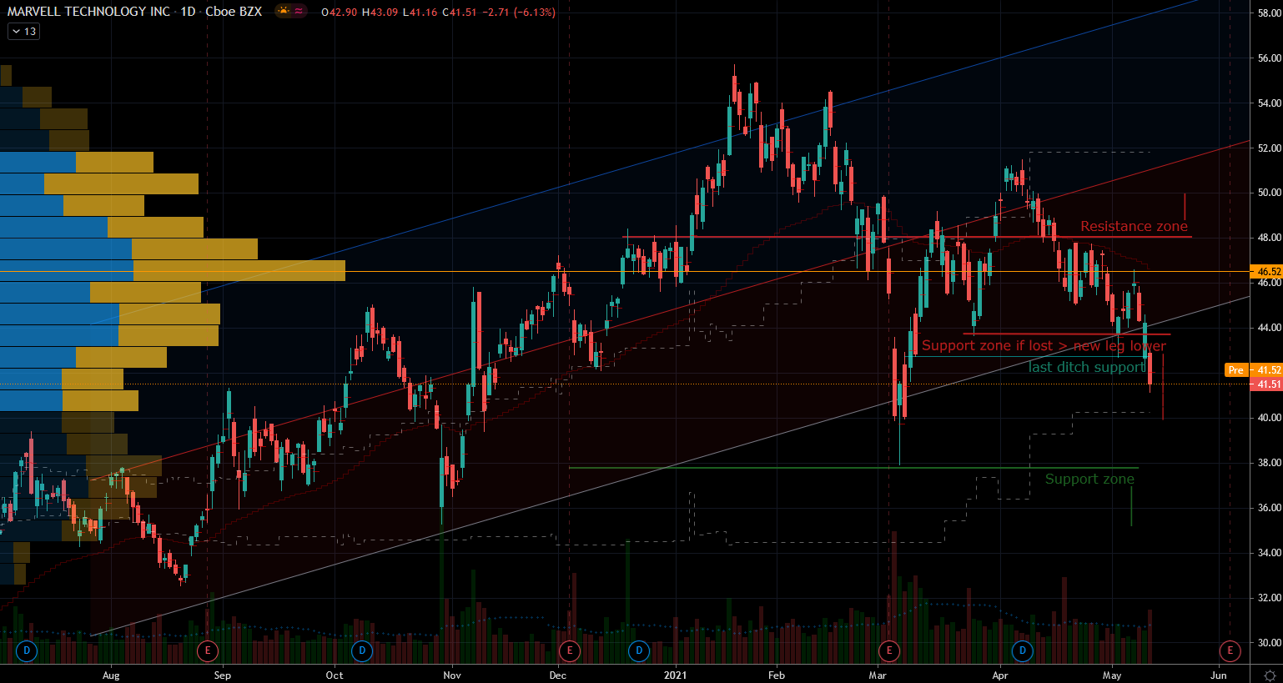
Task: Click the Apr label on time axis
Action: click(x=1000, y=675)
